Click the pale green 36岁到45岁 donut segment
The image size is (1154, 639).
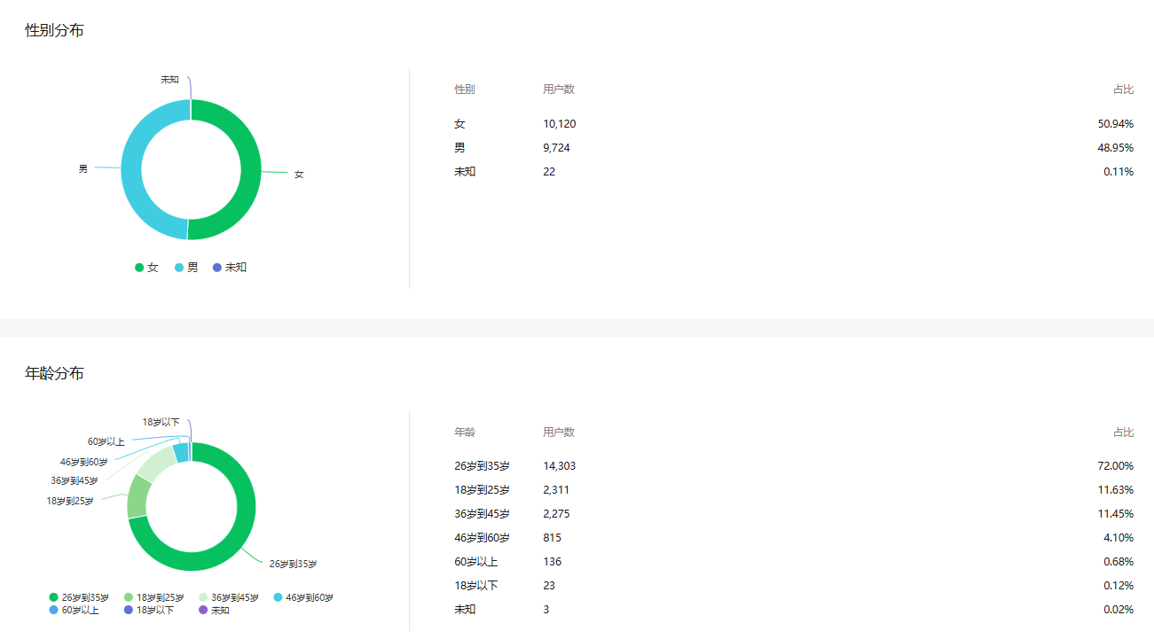tap(156, 464)
